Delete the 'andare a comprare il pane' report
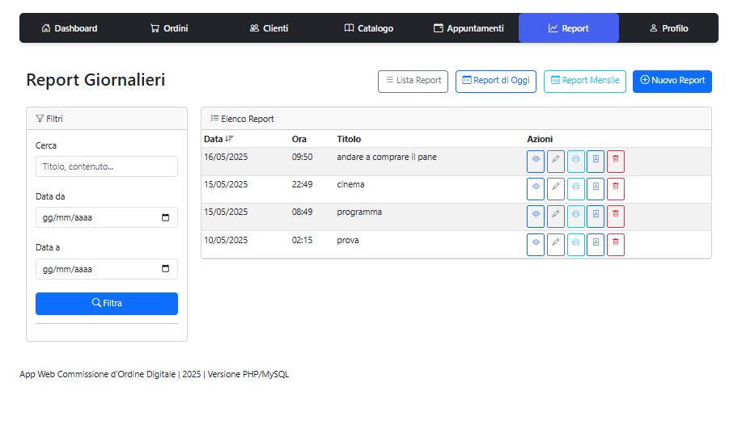This screenshot has height=429, width=742. [x=616, y=162]
